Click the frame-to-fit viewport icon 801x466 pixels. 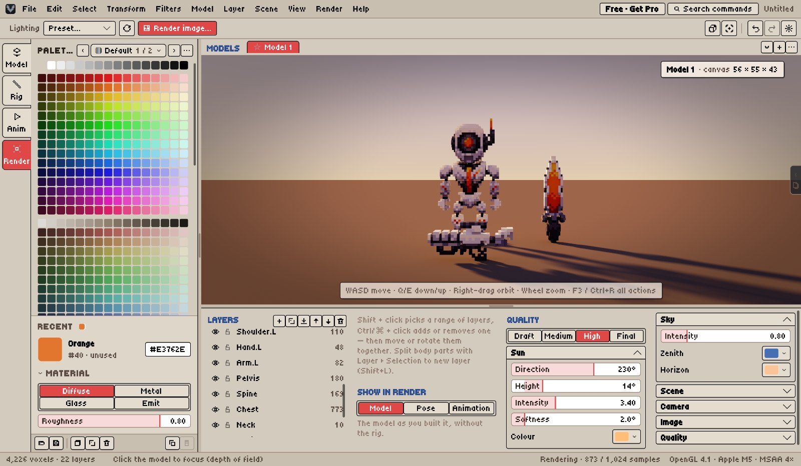pyautogui.click(x=729, y=28)
